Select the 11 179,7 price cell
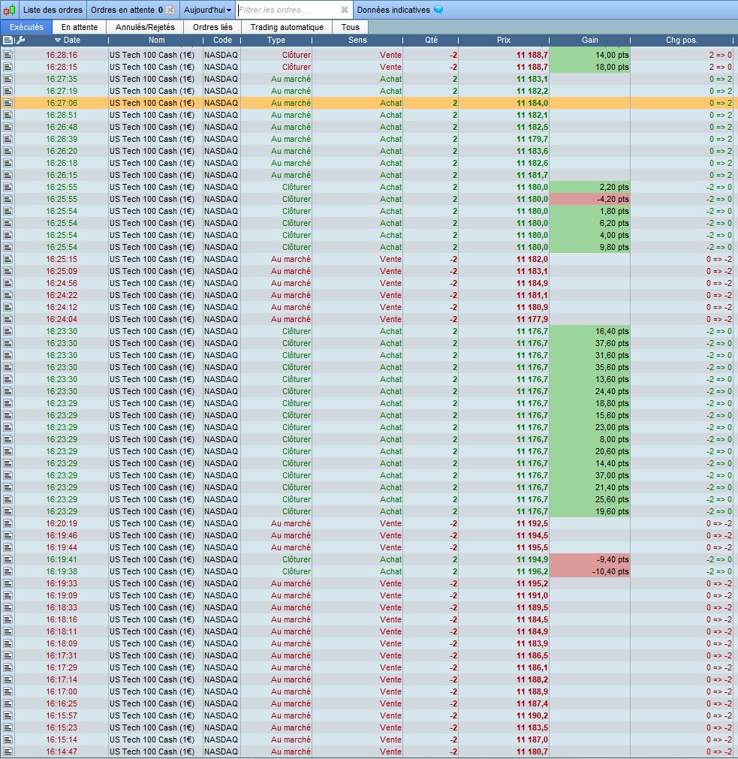This screenshot has height=759, width=738. pyautogui.click(x=504, y=139)
